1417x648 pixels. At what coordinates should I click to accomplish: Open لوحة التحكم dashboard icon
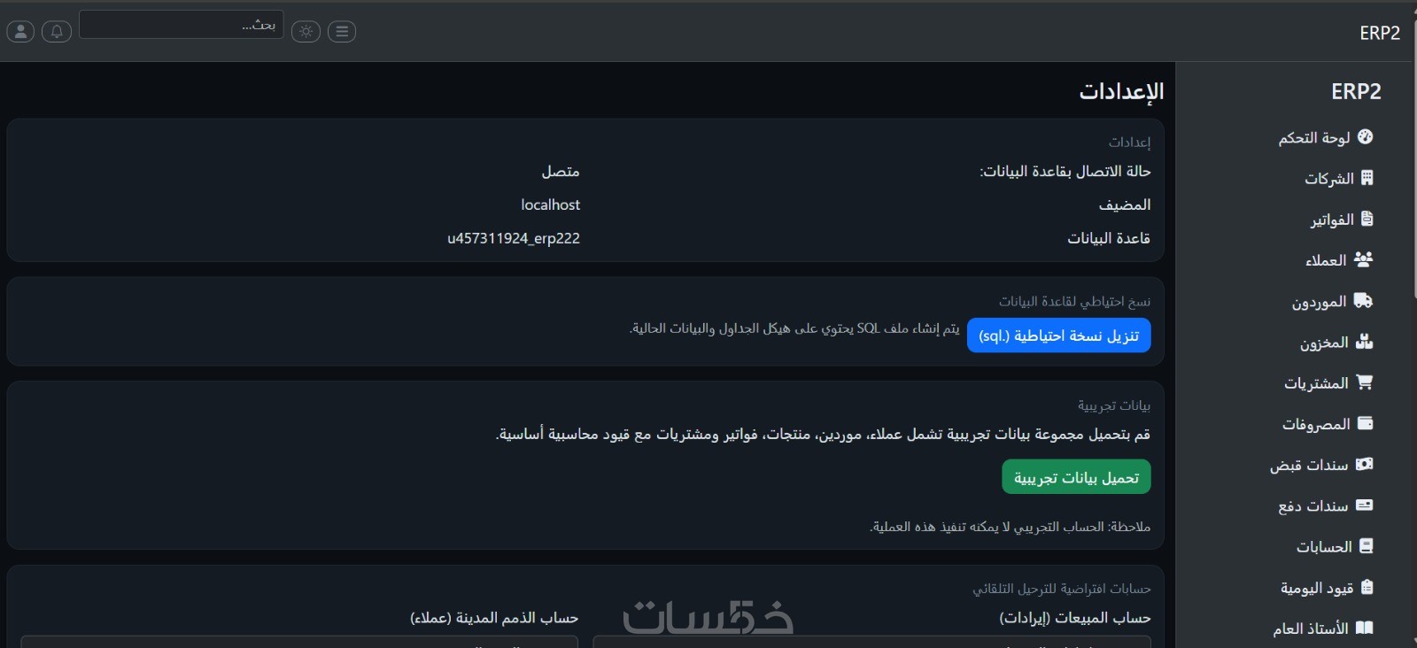(x=1365, y=137)
